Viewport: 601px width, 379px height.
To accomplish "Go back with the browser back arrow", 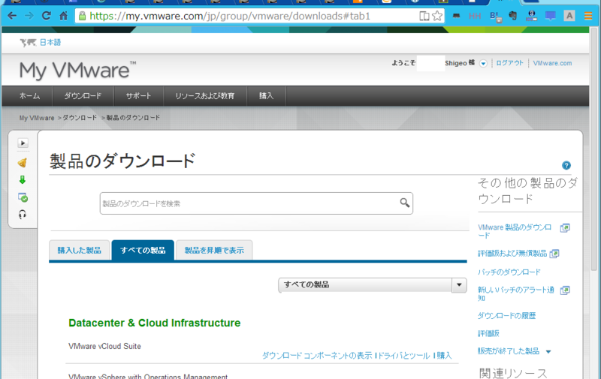I will click(x=12, y=16).
